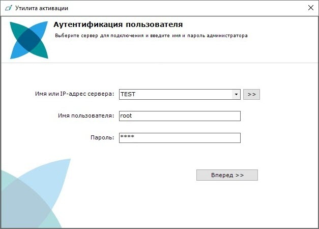Click the light blue upper petal of logo
The width and height of the screenshot is (319, 229).
coord(40,30)
